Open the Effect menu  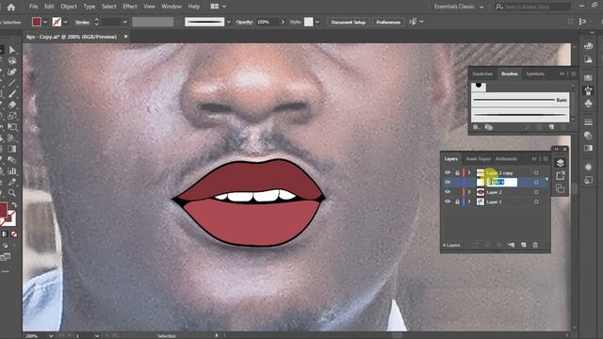tap(130, 7)
